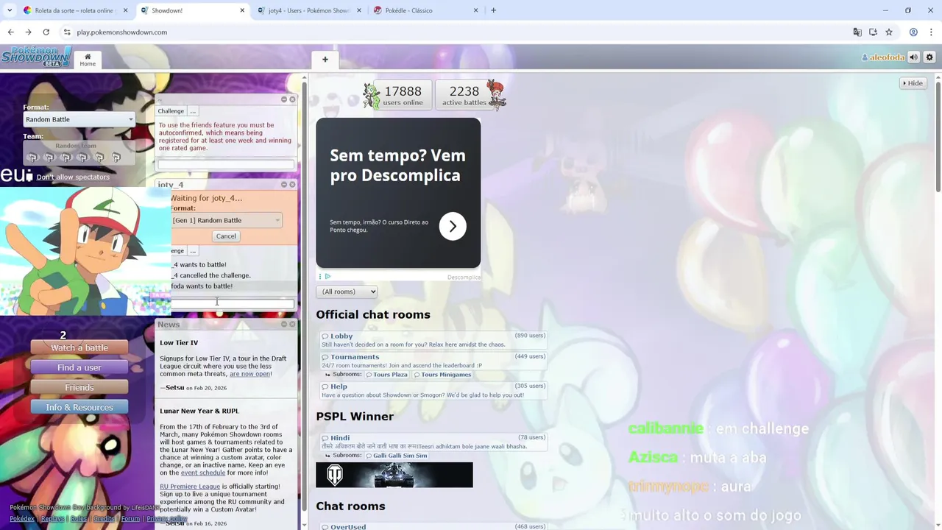Minimize the News window
Screen dimensions: 942x530
[x=284, y=324]
